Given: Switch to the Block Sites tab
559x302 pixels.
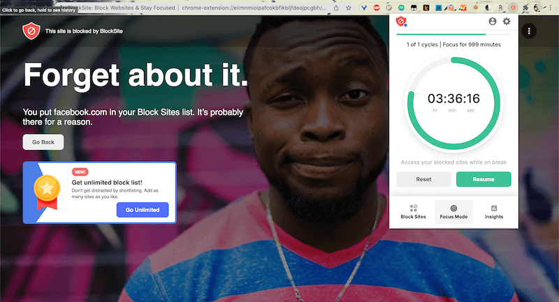Looking at the screenshot, I should point(413,211).
